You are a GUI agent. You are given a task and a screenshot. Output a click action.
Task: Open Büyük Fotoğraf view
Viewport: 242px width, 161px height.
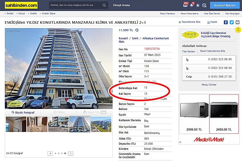tap(23, 113)
